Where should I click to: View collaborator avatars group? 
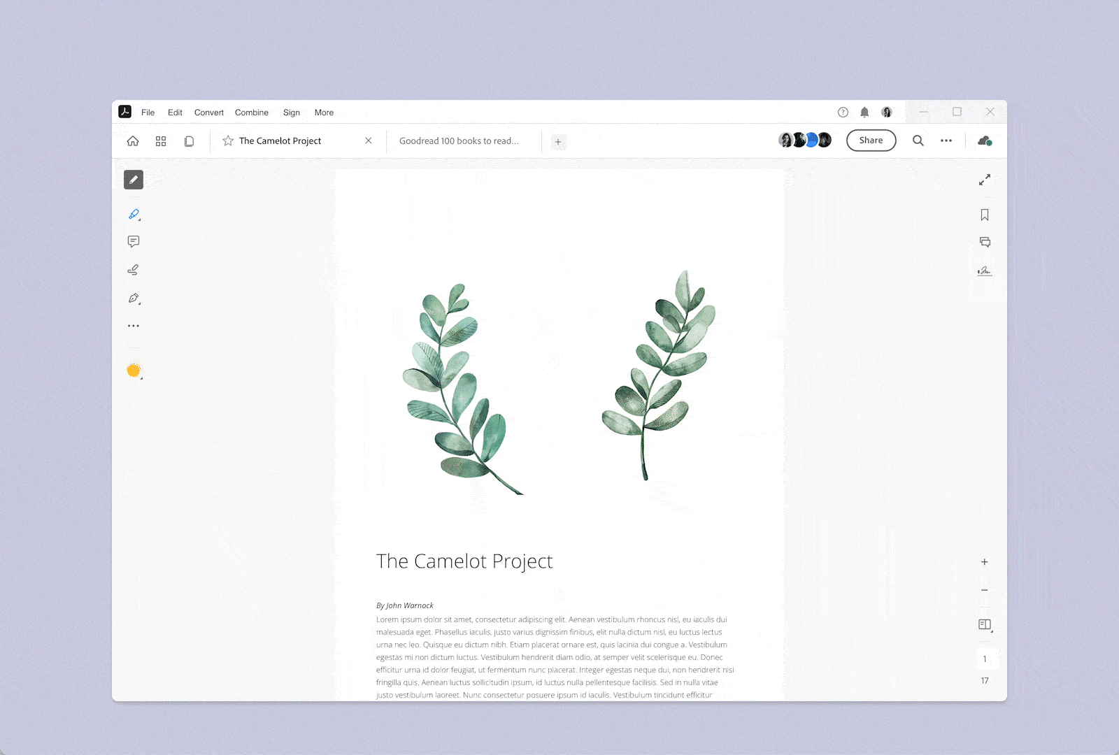[805, 140]
